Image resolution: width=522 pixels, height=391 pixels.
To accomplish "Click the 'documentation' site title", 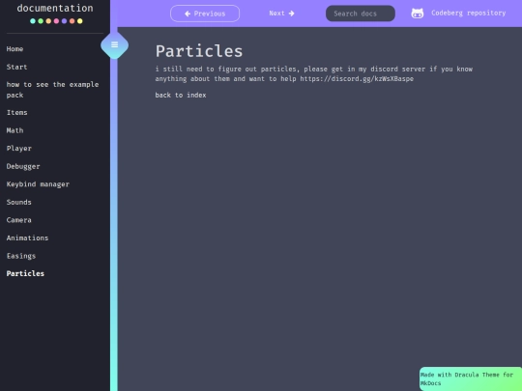I will click(55, 8).
